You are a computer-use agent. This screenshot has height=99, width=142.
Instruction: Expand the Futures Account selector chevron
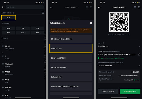click(x=139, y=66)
